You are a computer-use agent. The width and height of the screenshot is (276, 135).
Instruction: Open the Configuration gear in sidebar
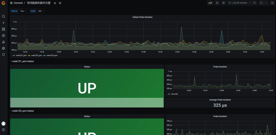coord(3,48)
